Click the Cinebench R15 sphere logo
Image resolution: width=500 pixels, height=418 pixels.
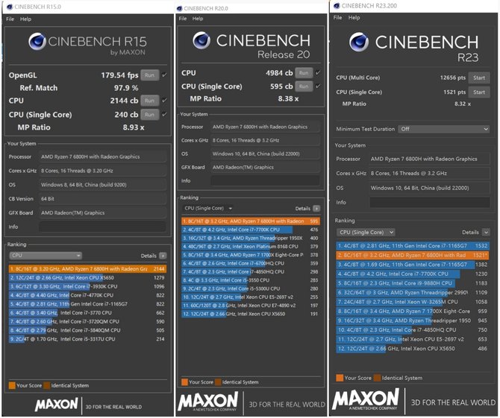37,42
